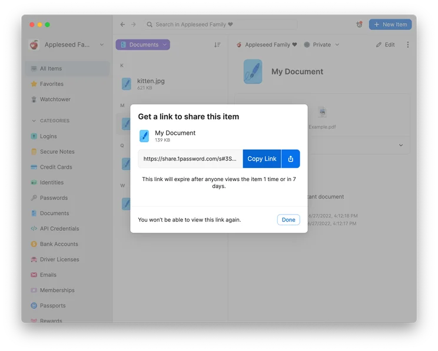The image size is (438, 351).
Task: Click the New Item button
Action: (x=390, y=25)
